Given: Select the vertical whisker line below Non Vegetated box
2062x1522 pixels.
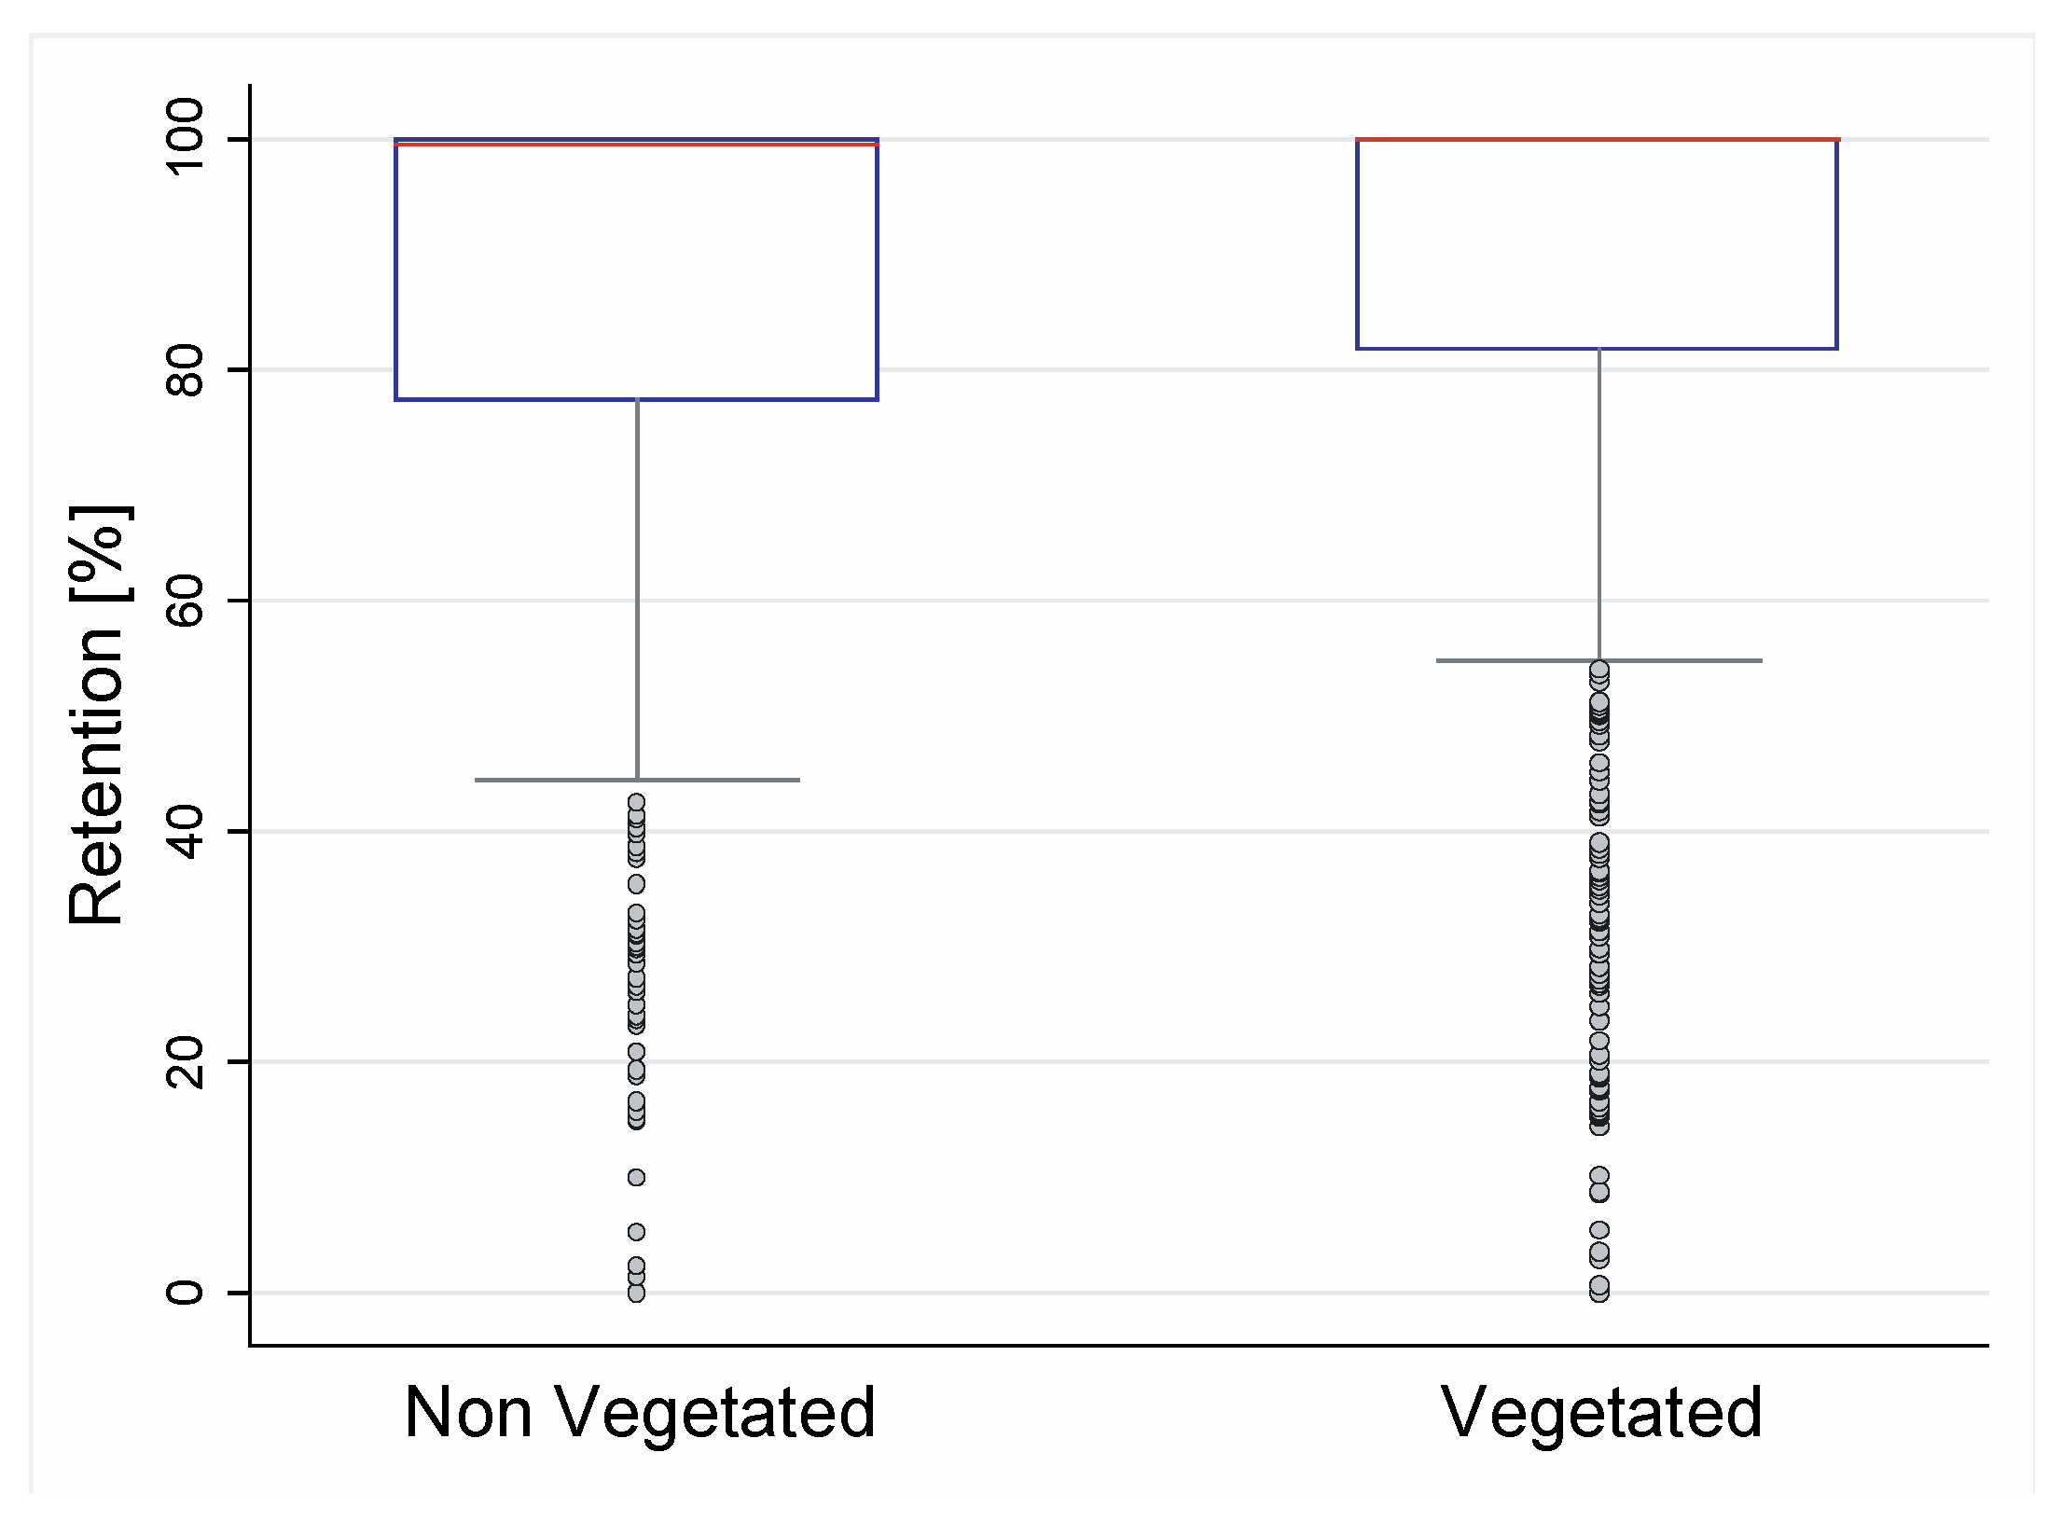Looking at the screenshot, I should point(637,588).
